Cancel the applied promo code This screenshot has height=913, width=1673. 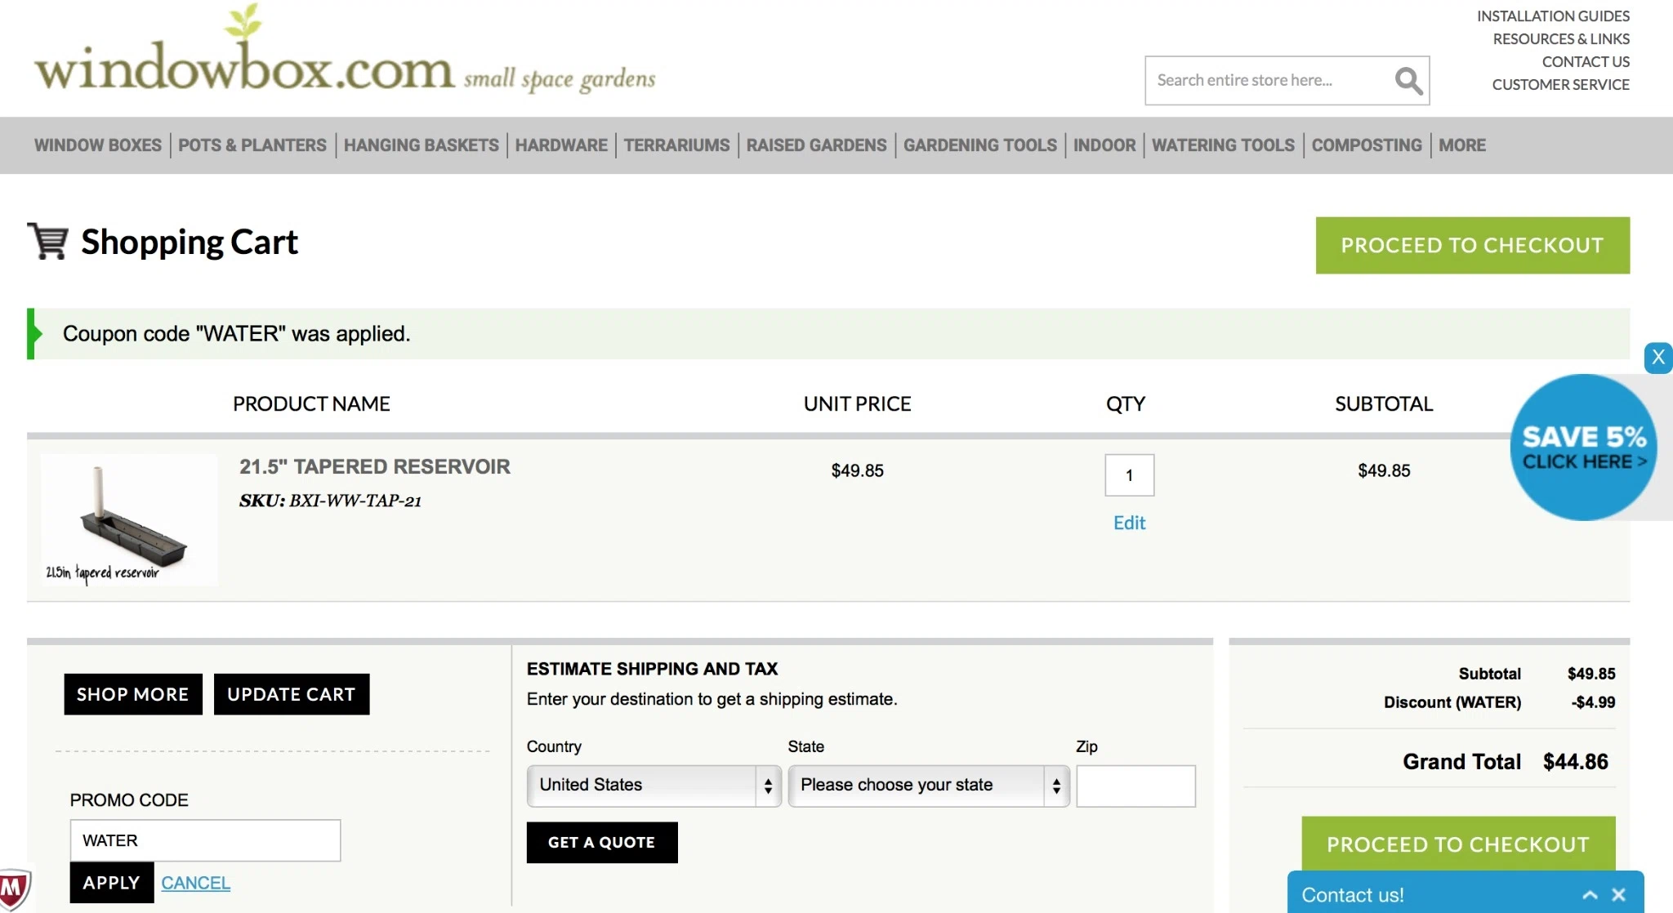point(196,883)
